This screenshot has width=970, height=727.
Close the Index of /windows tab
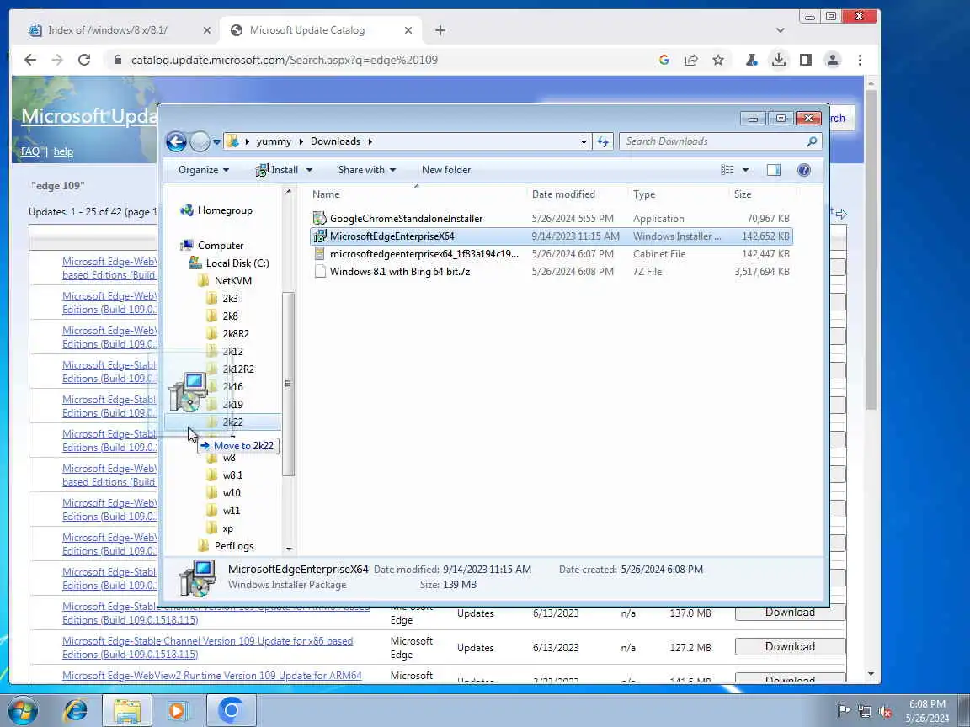[x=206, y=30]
